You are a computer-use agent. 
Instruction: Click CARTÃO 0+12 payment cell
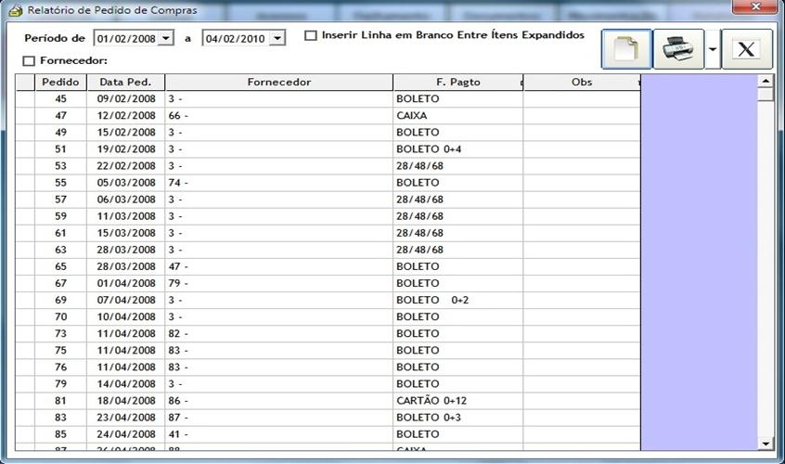coord(458,401)
